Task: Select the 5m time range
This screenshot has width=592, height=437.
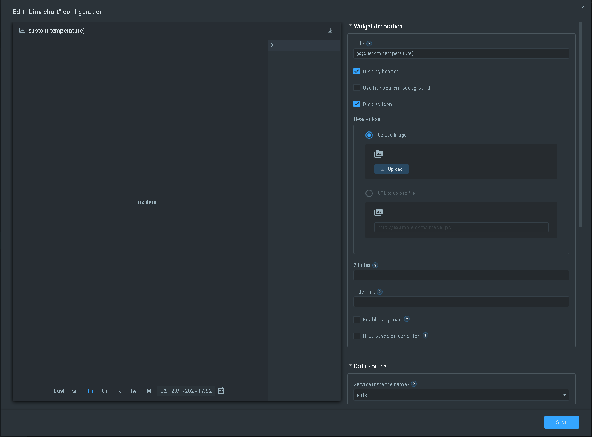Action: (x=76, y=391)
